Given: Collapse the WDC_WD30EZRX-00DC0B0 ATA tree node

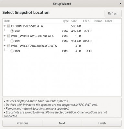Looking at the screenshot, I should [5, 46].
